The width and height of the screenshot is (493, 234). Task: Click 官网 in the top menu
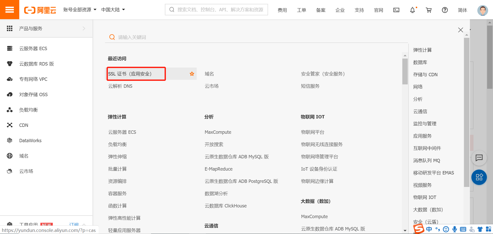(x=378, y=10)
